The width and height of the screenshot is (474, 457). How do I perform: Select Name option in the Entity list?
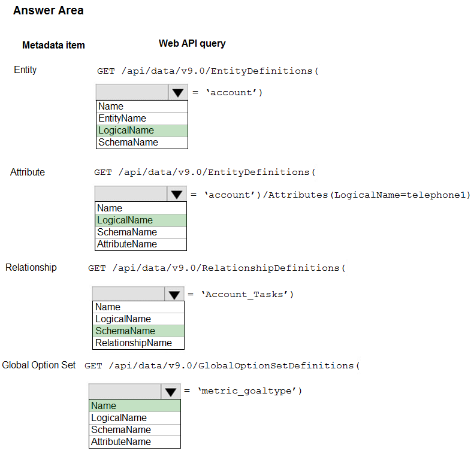pos(142,107)
